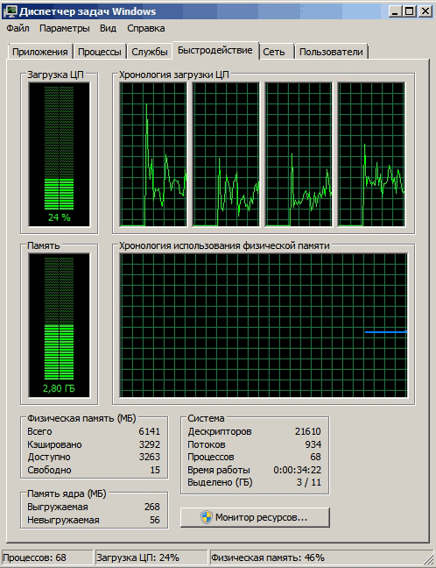The width and height of the screenshot is (436, 568).
Task: Switch to the Пользователи tab
Action: click(331, 52)
